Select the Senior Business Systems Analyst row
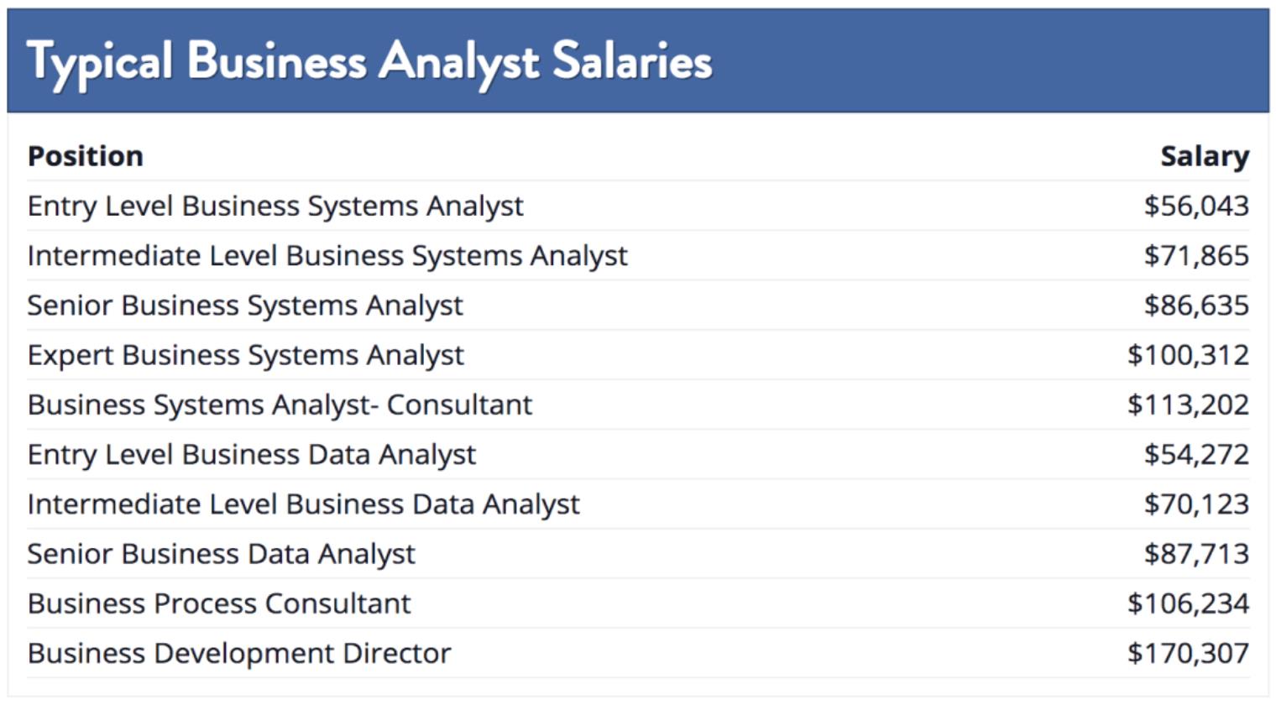 pyautogui.click(x=245, y=305)
